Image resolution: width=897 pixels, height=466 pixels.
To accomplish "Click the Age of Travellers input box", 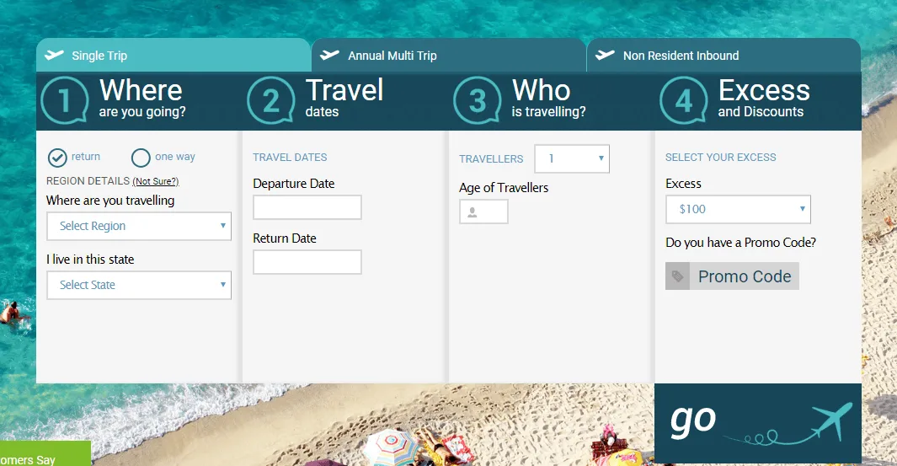I will tap(483, 212).
